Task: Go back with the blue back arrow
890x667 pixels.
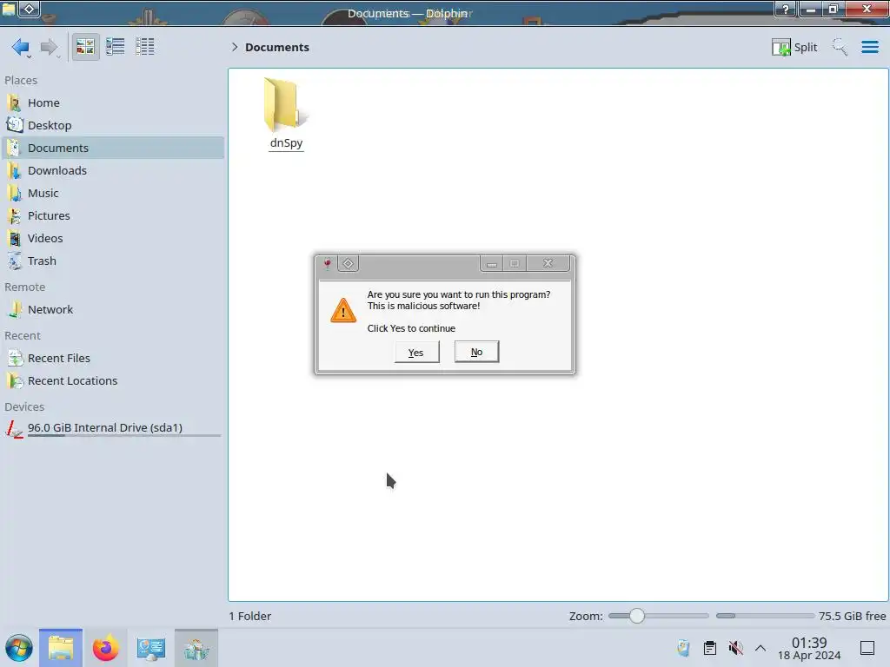Action: (x=21, y=47)
